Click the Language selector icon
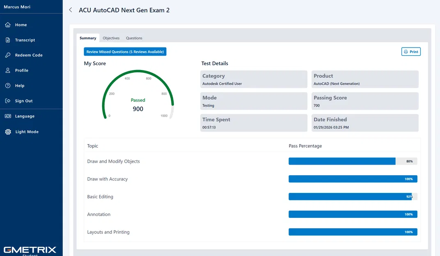Image resolution: width=440 pixels, height=256 pixels. (x=8, y=116)
